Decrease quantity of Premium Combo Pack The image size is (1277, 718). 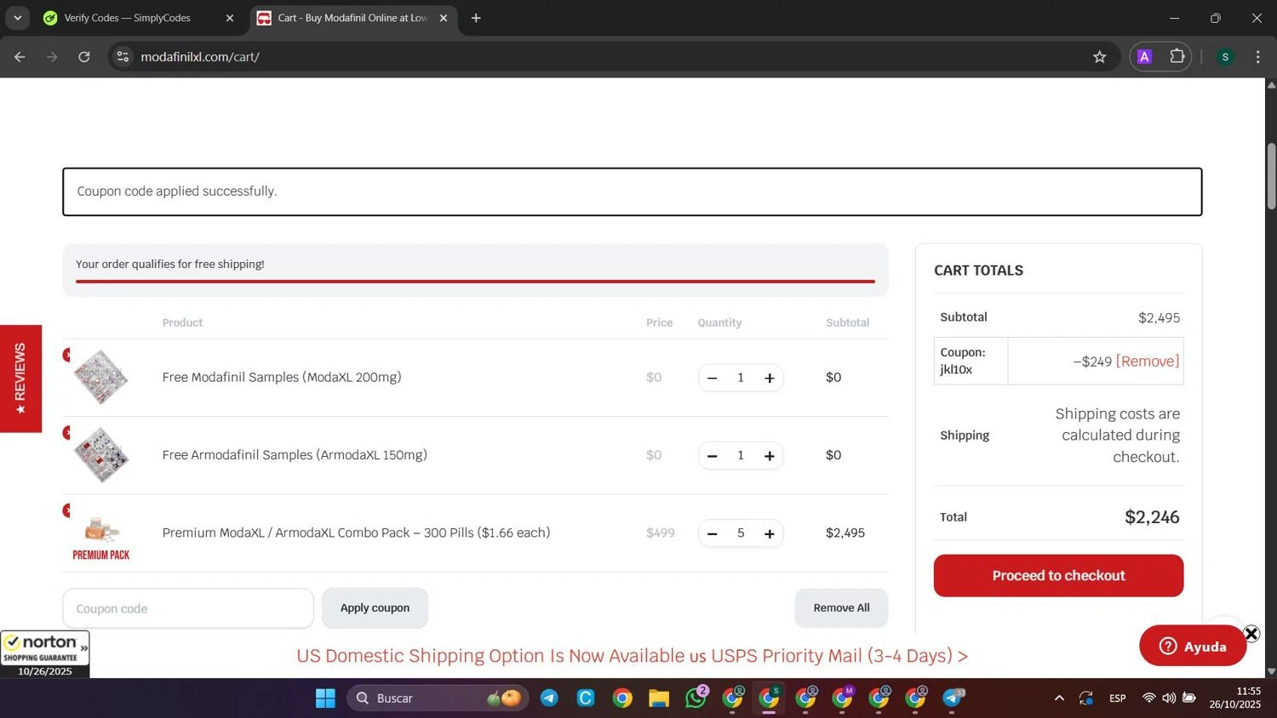pos(713,533)
